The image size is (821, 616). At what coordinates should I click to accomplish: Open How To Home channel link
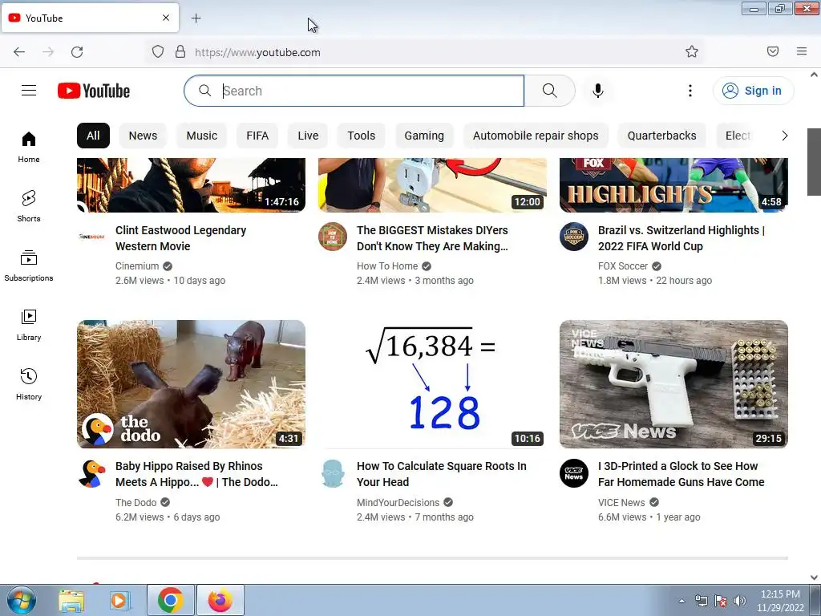pyautogui.click(x=387, y=266)
